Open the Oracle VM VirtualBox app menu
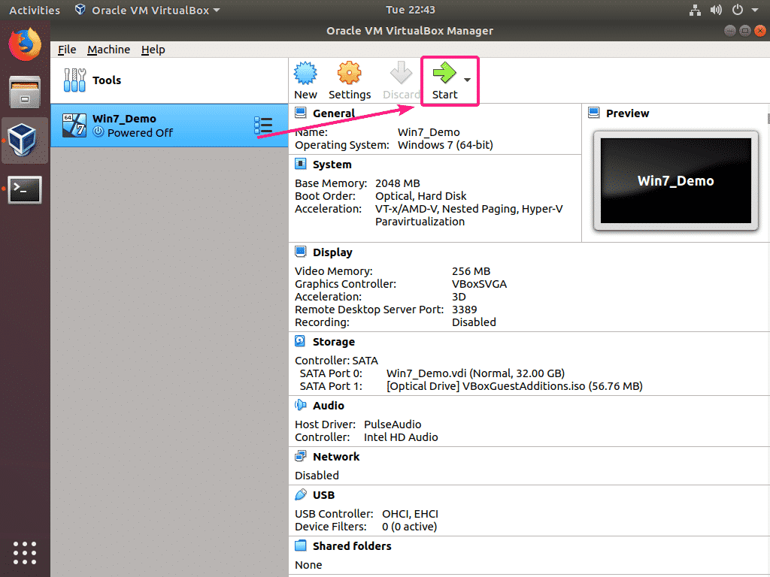Screen dimensions: 770x577 click(147, 11)
